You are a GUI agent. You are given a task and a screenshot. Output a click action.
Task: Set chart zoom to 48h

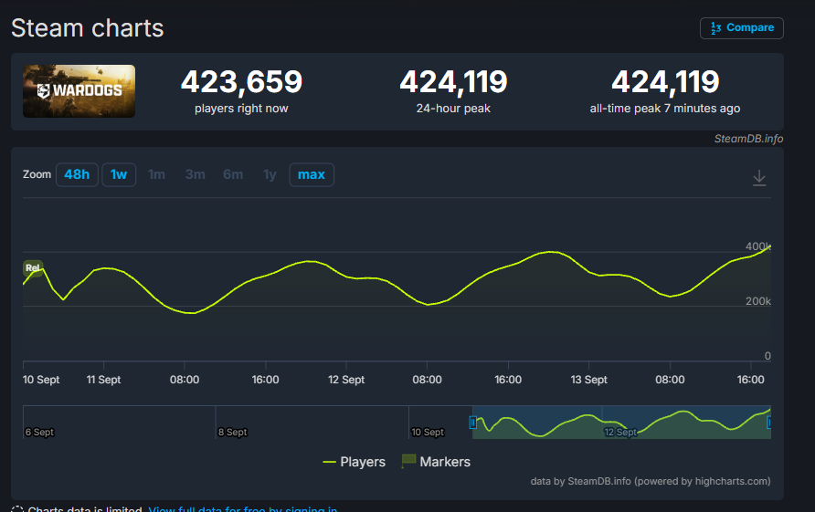[x=77, y=174]
